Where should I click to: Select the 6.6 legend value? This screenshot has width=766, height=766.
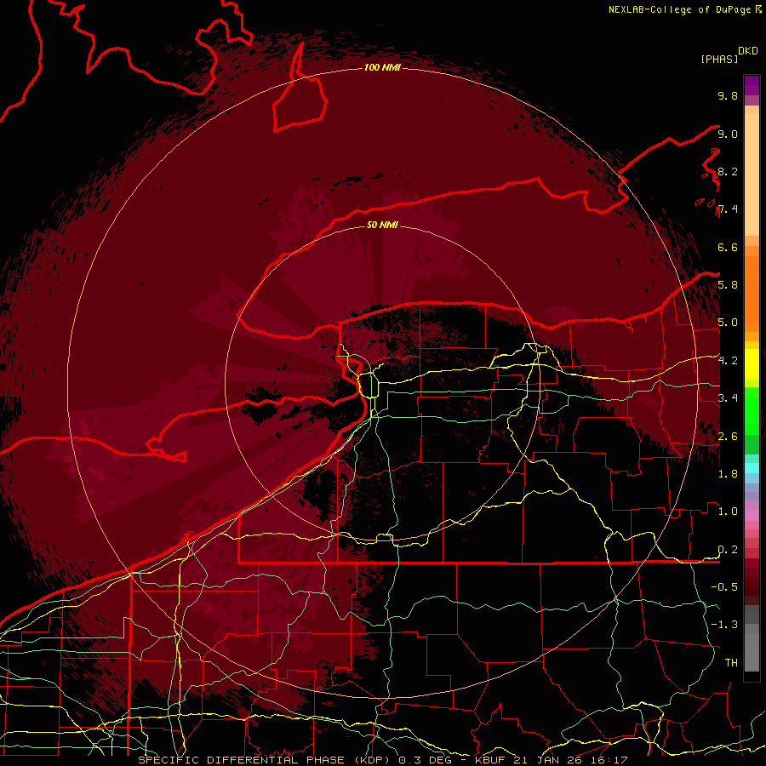pyautogui.click(x=728, y=247)
